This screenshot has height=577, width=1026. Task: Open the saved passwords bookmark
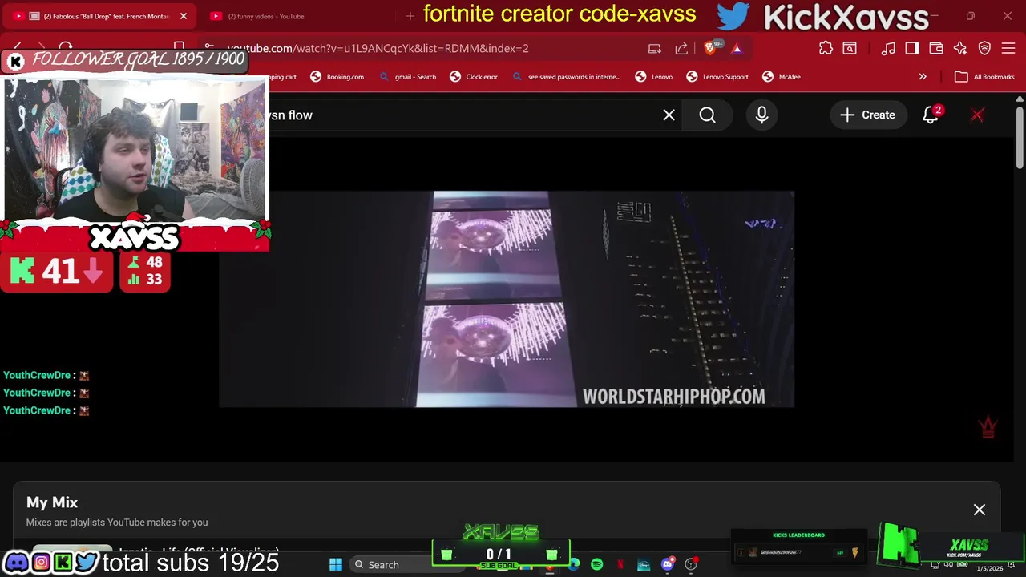point(567,77)
